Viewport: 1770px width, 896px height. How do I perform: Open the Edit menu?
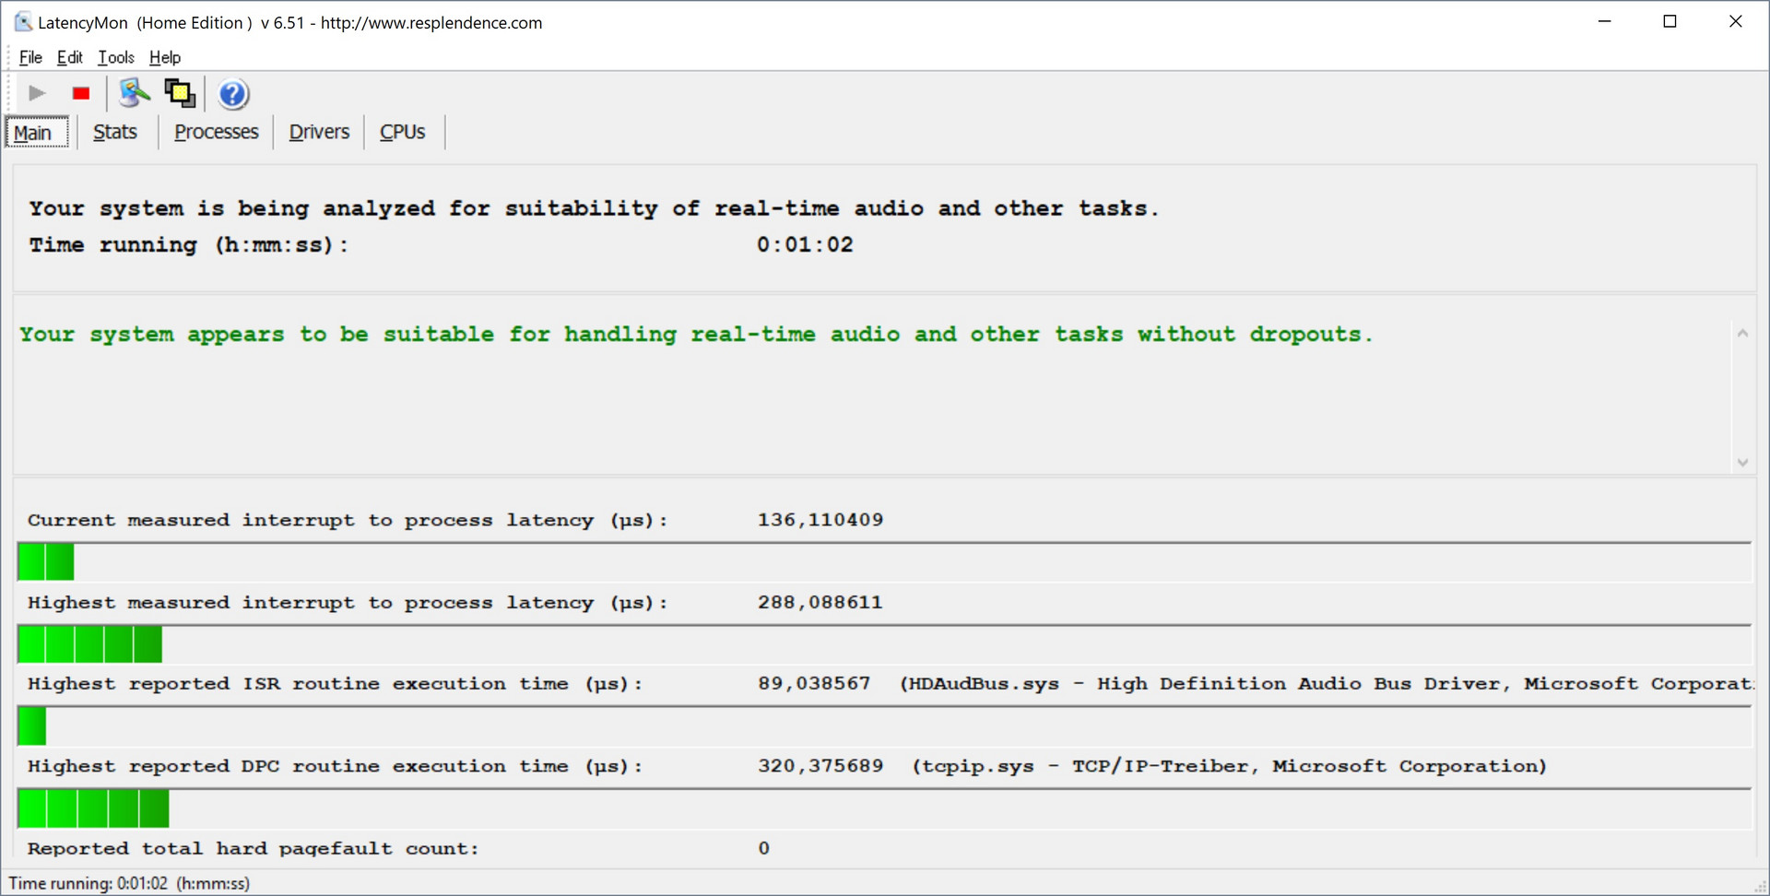pos(69,57)
